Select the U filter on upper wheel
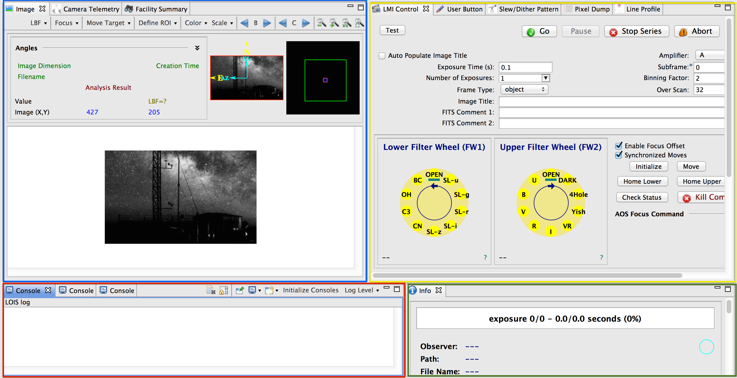Screen dimensions: 737x378 pyautogui.click(x=534, y=180)
